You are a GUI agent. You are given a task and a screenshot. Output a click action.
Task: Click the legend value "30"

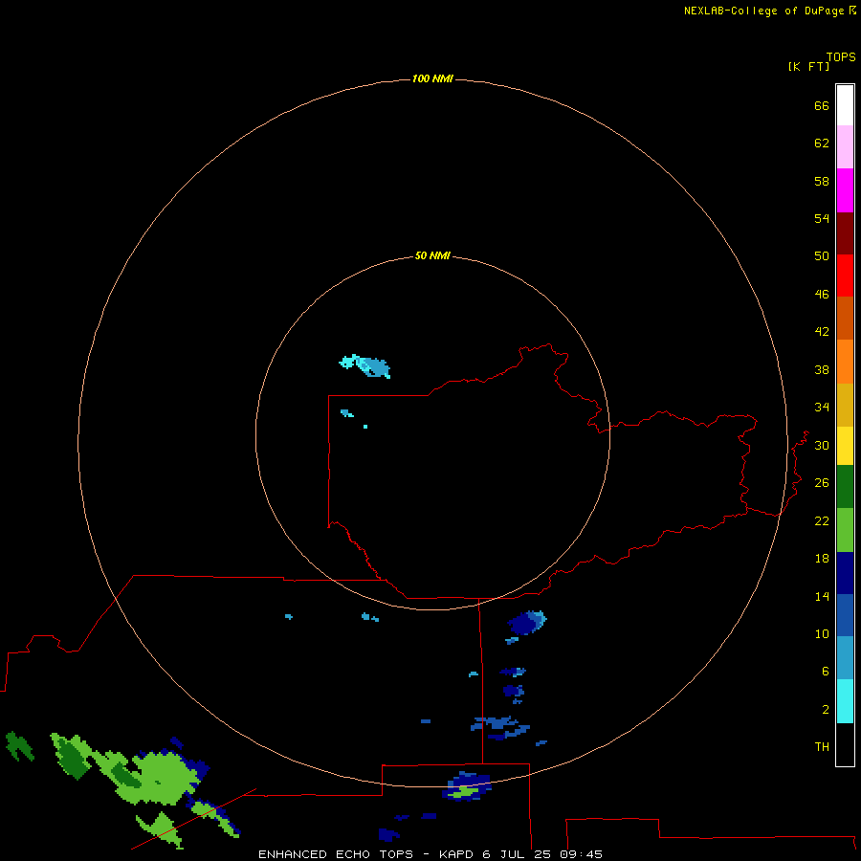point(822,445)
